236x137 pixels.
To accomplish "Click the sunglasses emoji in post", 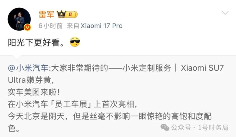I will [75, 42].
